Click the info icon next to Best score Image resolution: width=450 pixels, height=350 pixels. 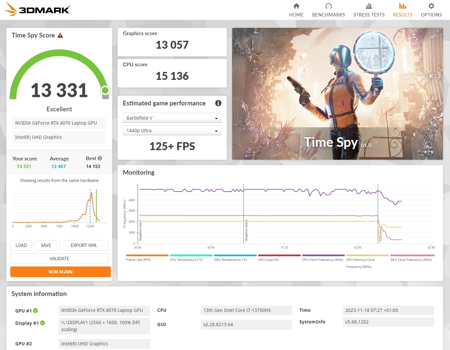pos(99,158)
